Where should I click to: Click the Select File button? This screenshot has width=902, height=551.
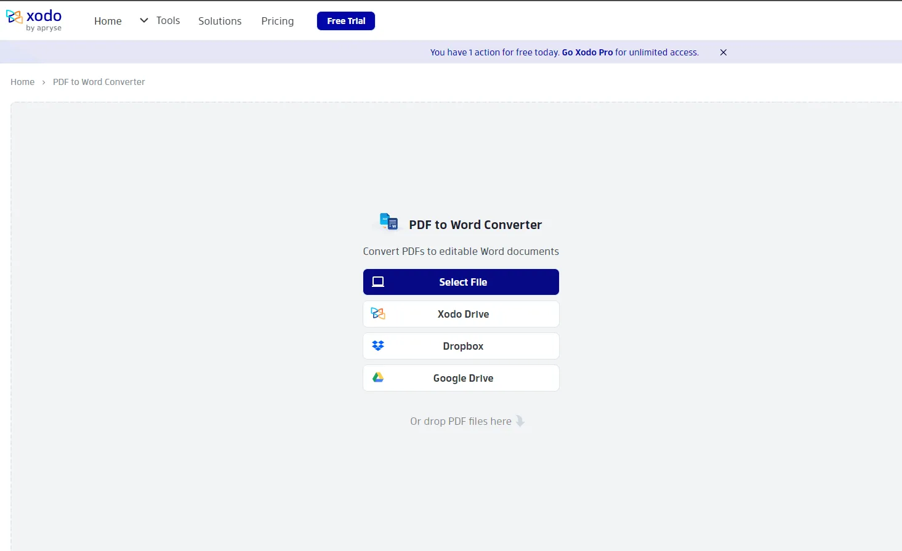tap(461, 281)
